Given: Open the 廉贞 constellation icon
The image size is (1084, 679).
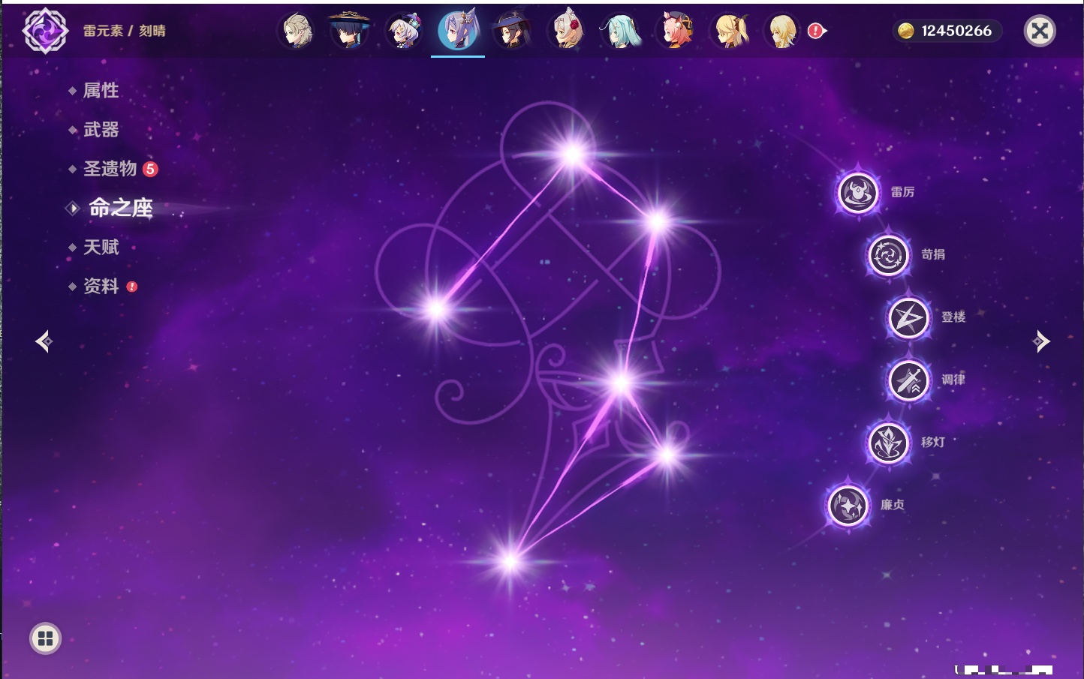Looking at the screenshot, I should (x=848, y=506).
